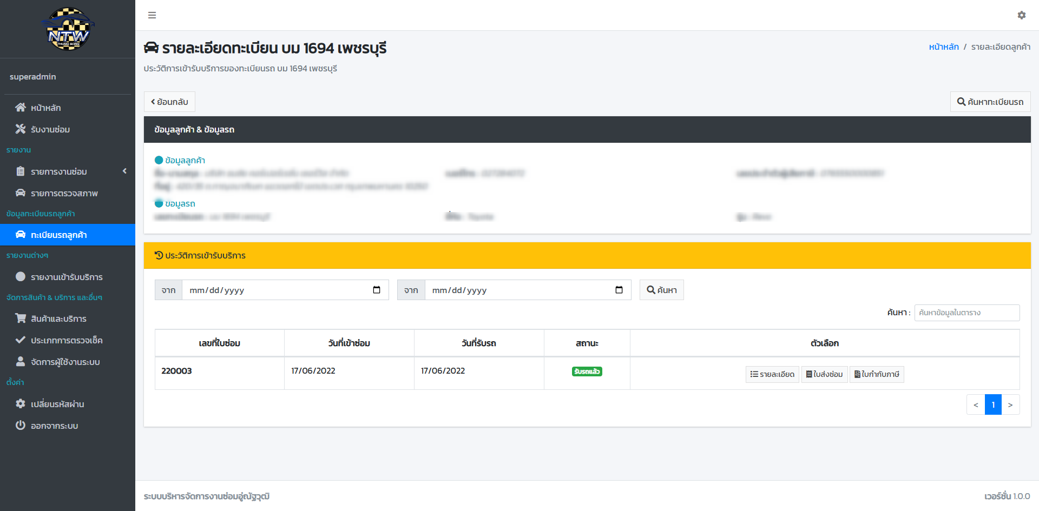Screen dimensions: 1039x511
Task: Open รายละเอียด for job 220003
Action: pyautogui.click(x=772, y=374)
